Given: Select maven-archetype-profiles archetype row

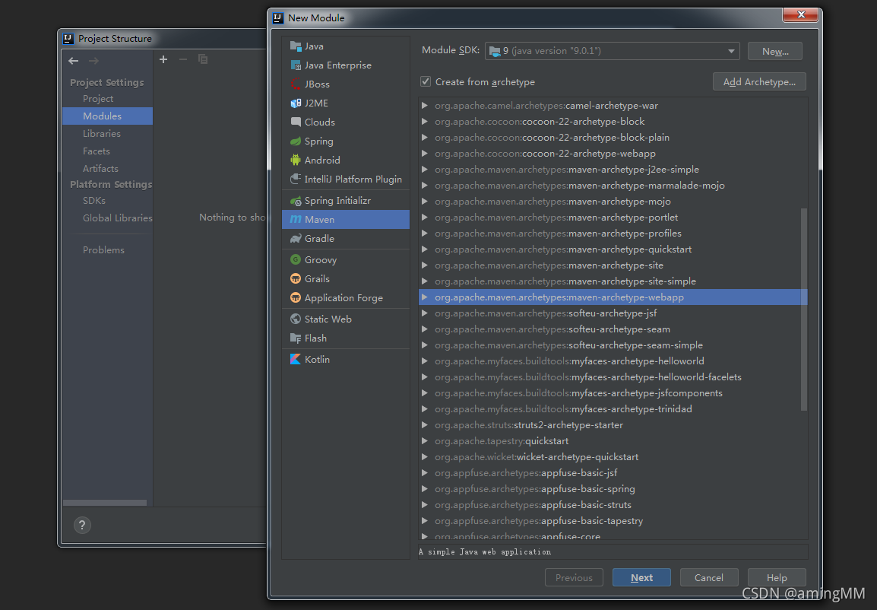Looking at the screenshot, I should (613, 234).
